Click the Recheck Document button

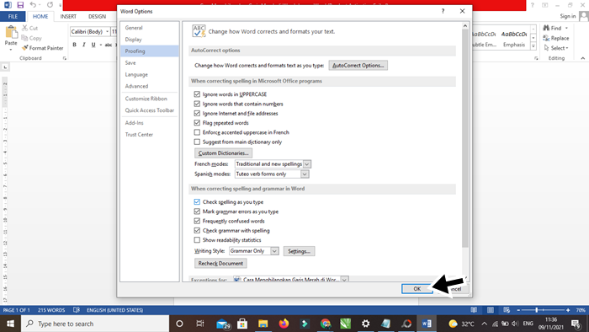(x=220, y=263)
